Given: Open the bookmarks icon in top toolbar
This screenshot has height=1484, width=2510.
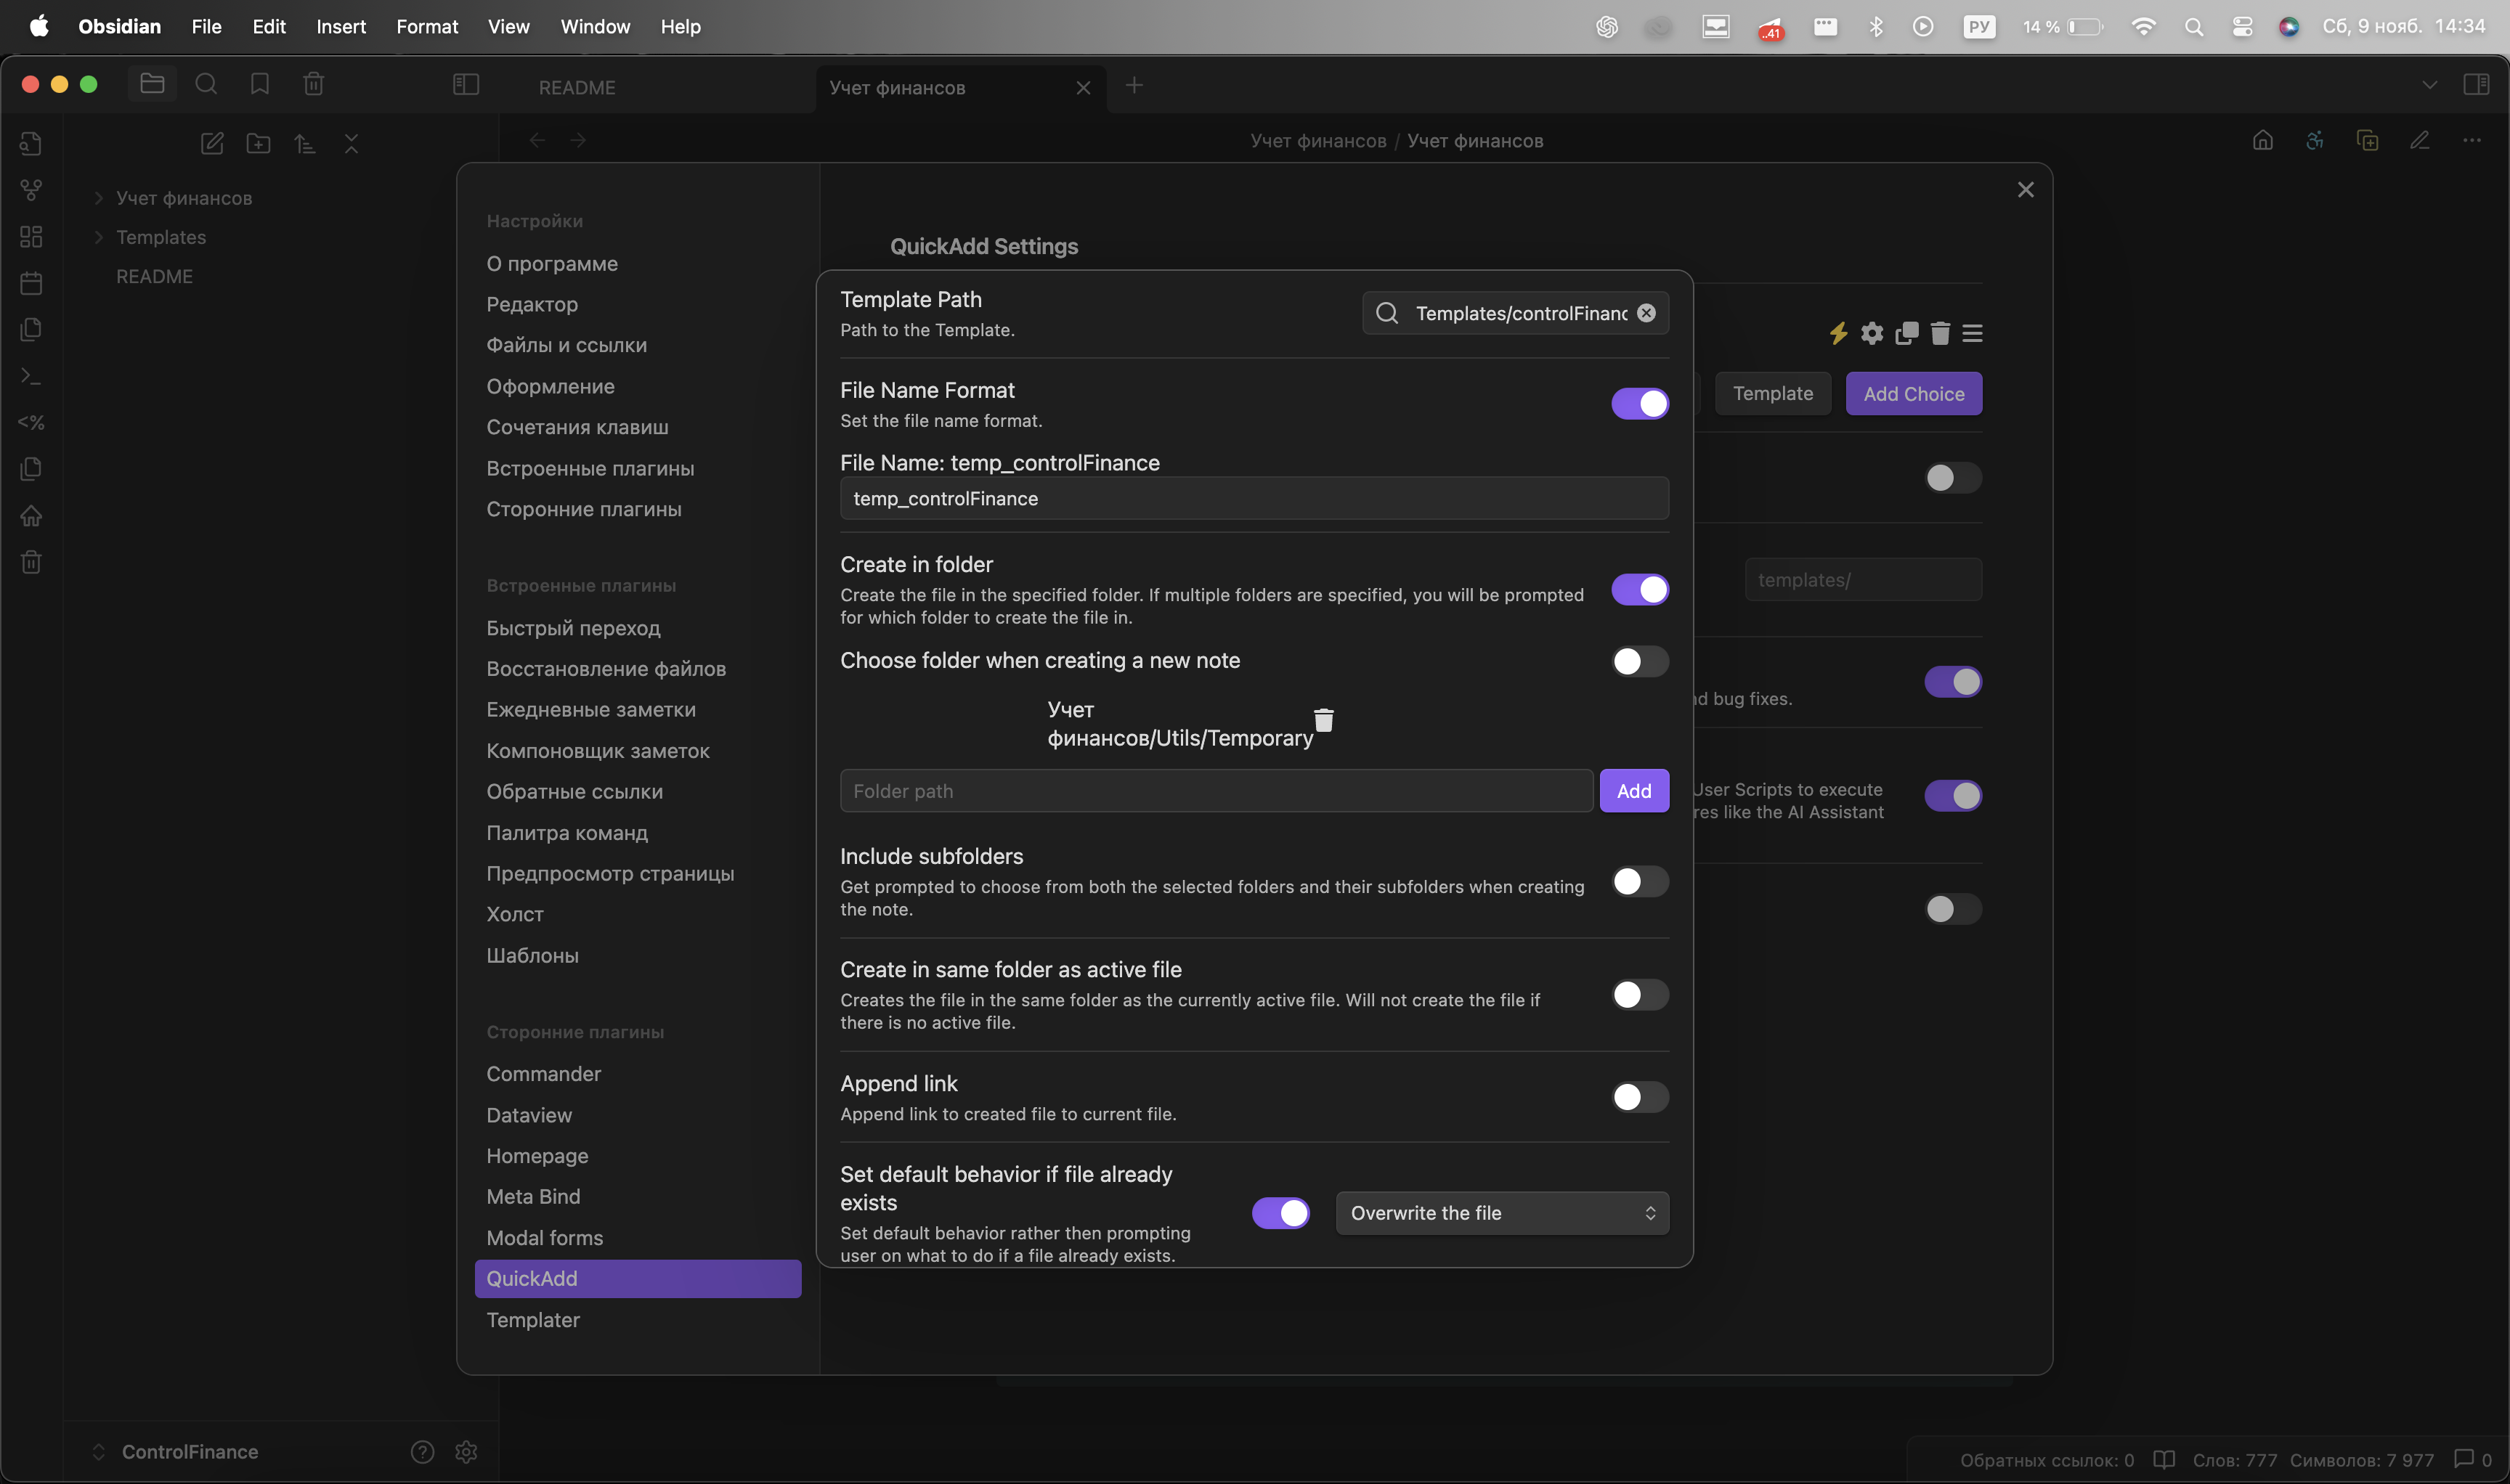Looking at the screenshot, I should [x=260, y=85].
